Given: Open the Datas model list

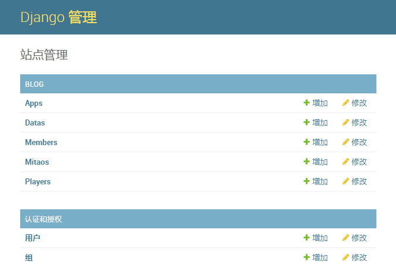Looking at the screenshot, I should pos(35,122).
